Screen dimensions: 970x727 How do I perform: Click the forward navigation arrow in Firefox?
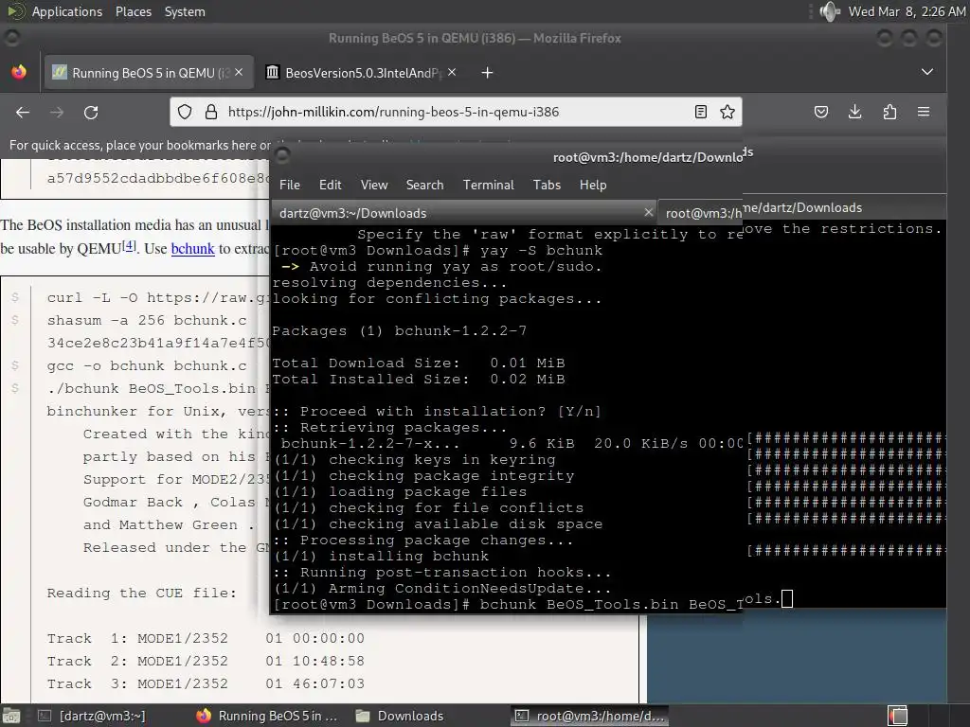click(x=57, y=112)
